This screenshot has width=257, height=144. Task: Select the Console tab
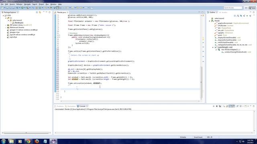pos(82,106)
